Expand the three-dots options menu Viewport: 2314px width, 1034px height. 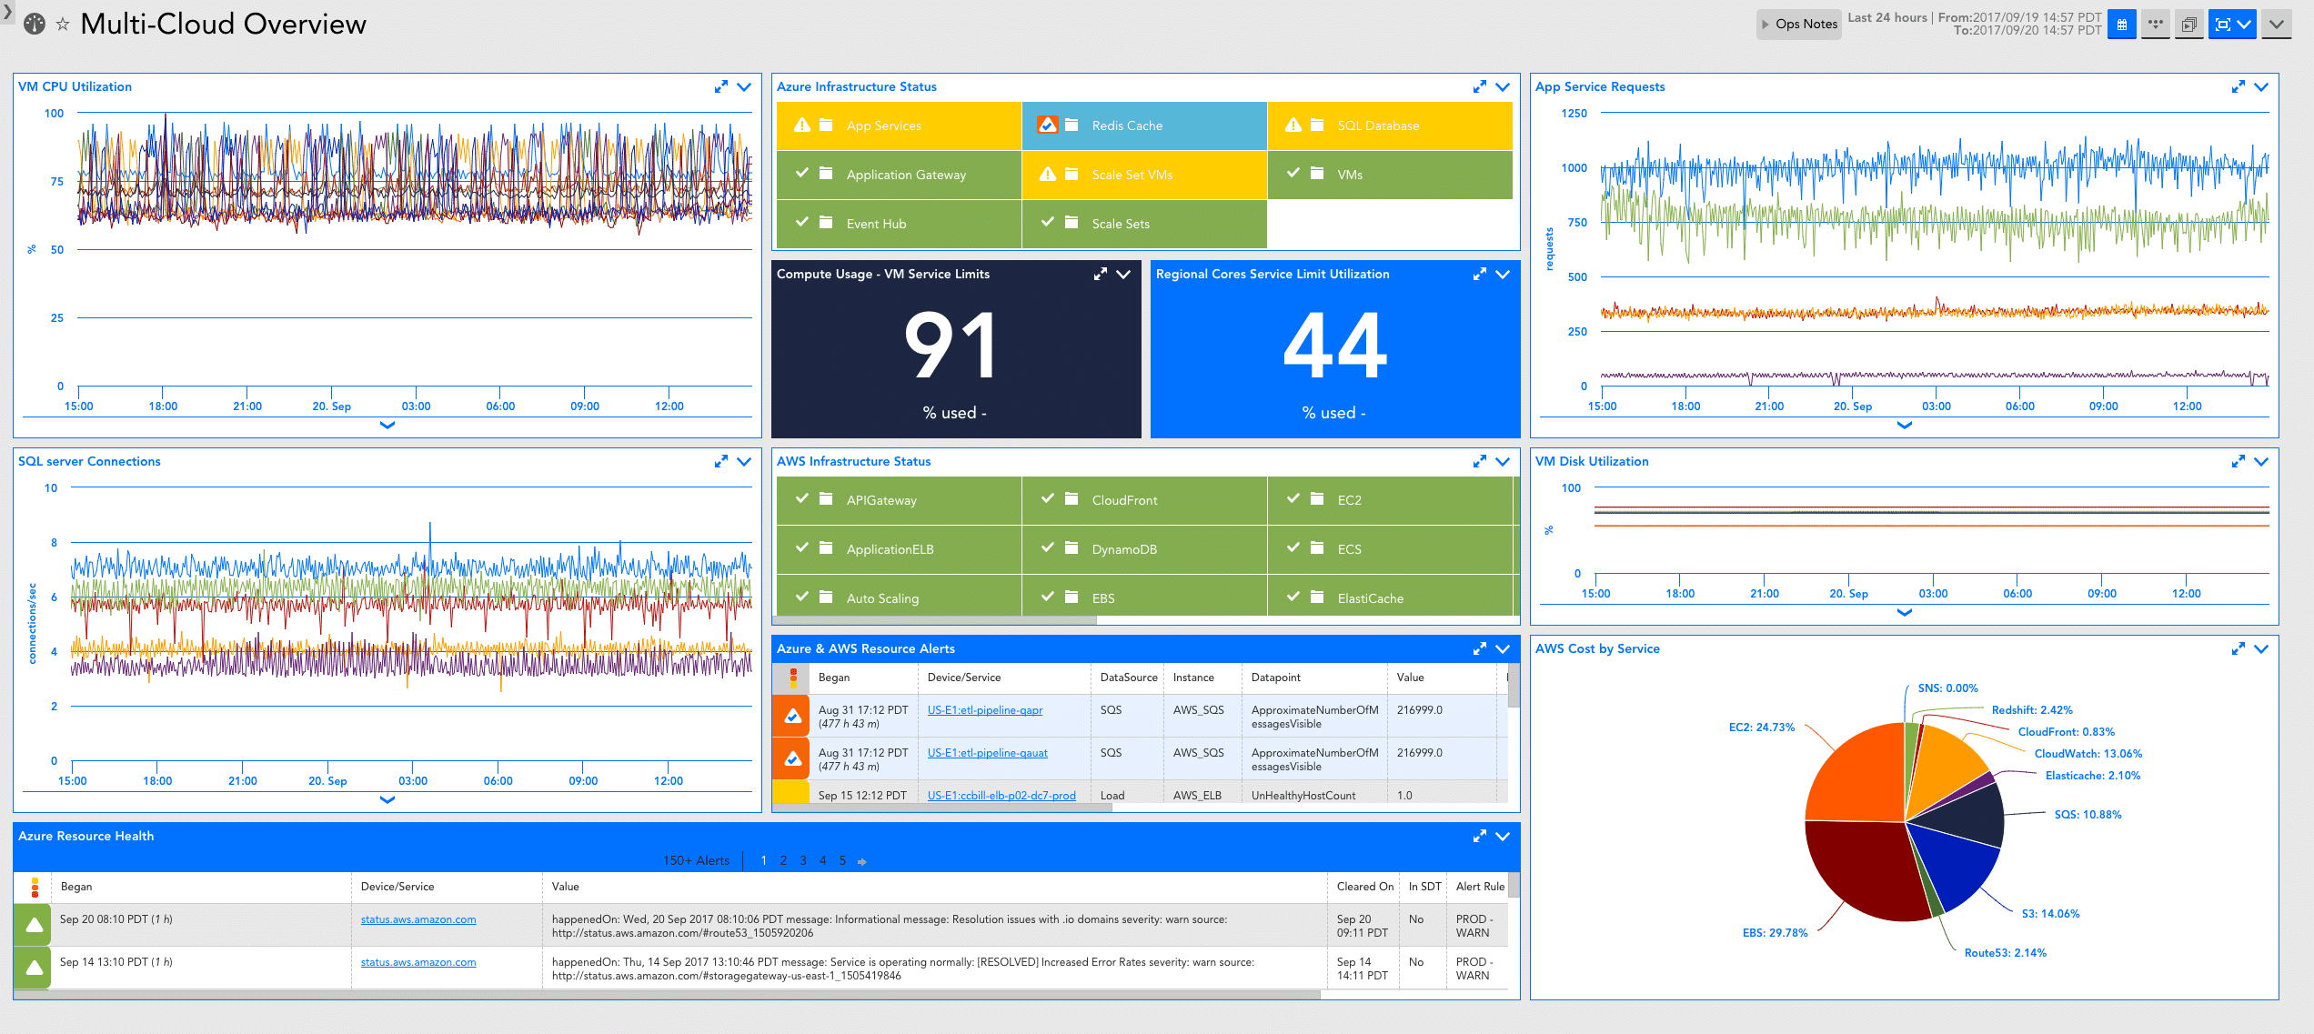point(2155,24)
